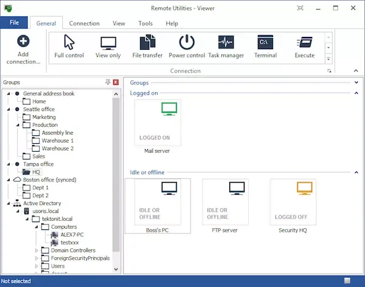This screenshot has height=287, width=365.
Task: Collapse the Idle or offline section
Action: tap(356, 172)
